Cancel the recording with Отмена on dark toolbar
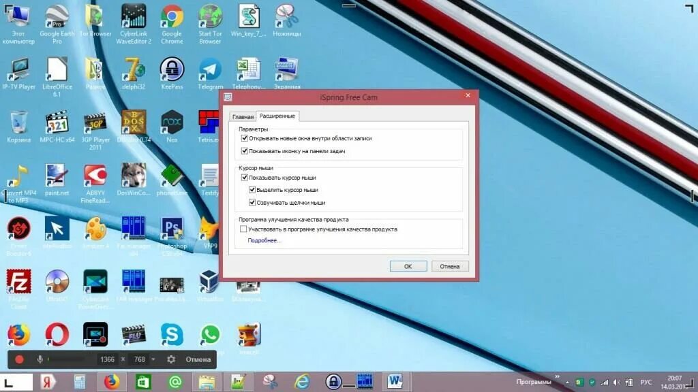 198,359
